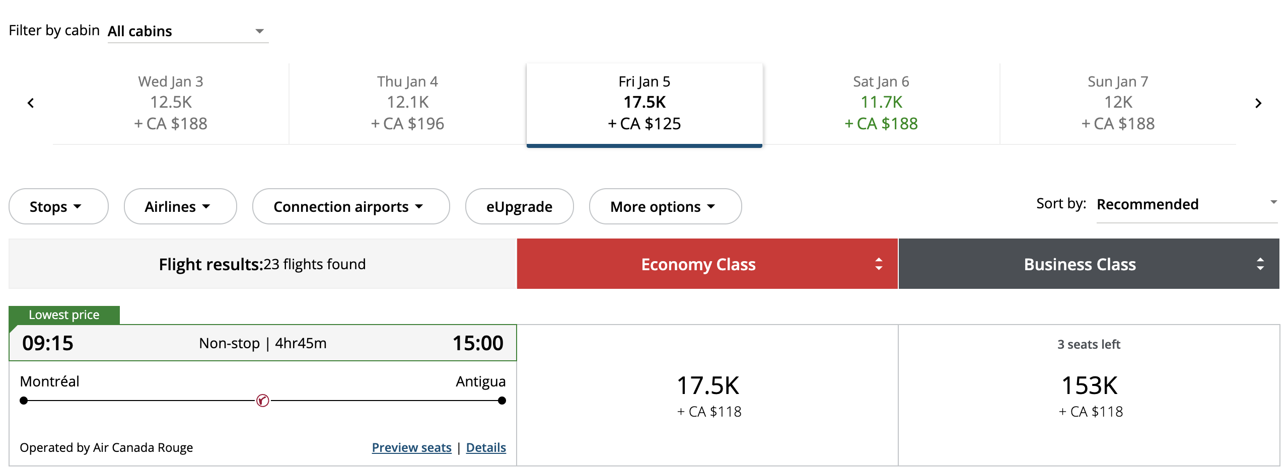Choose the 17.5K Economy fare
Screen dimensions: 1288x474
click(707, 395)
